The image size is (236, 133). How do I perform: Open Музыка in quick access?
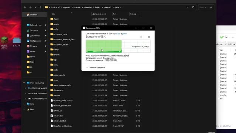[33, 46]
